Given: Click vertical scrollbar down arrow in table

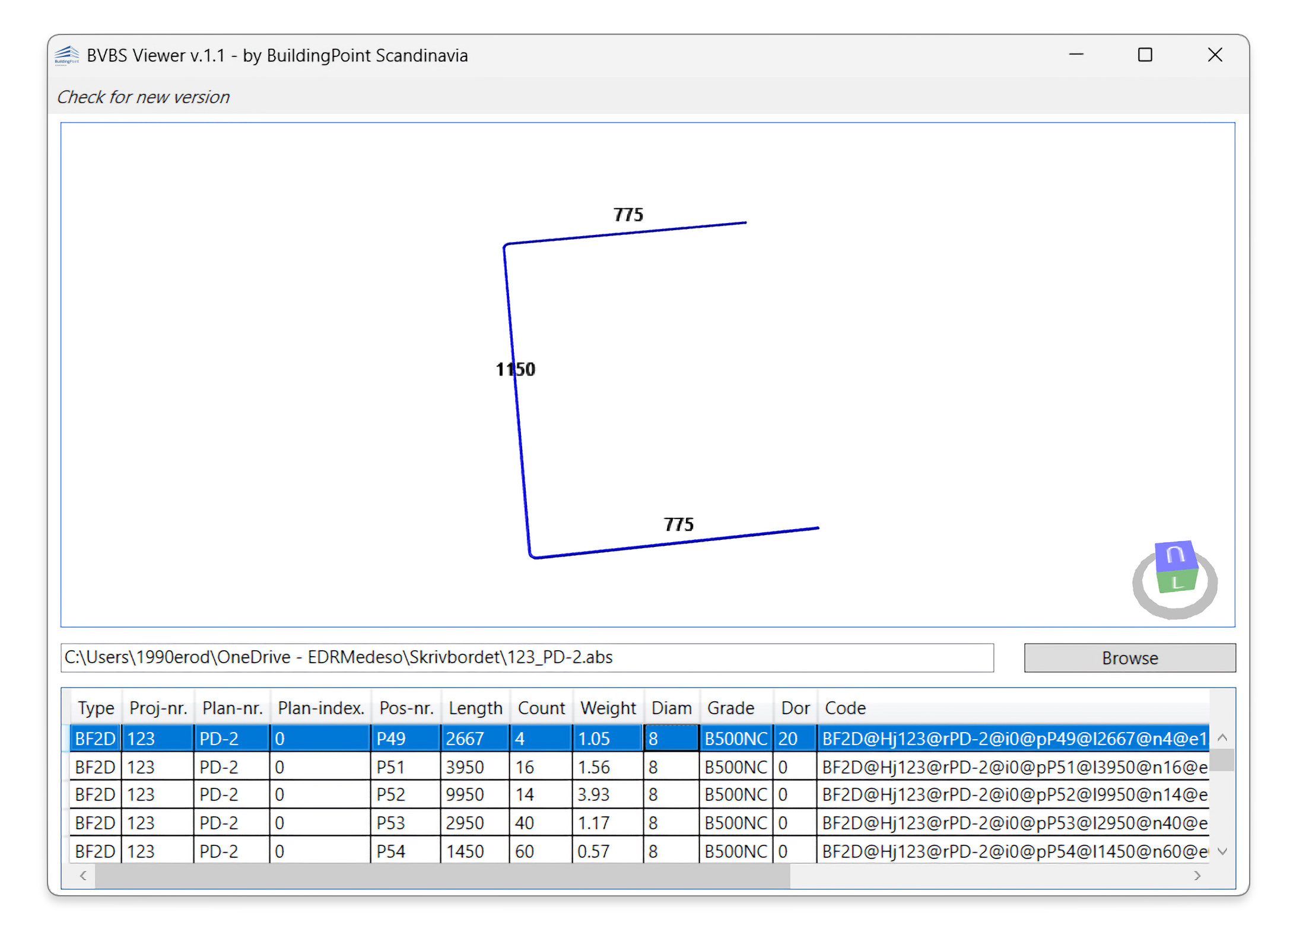Looking at the screenshot, I should coord(1222,851).
